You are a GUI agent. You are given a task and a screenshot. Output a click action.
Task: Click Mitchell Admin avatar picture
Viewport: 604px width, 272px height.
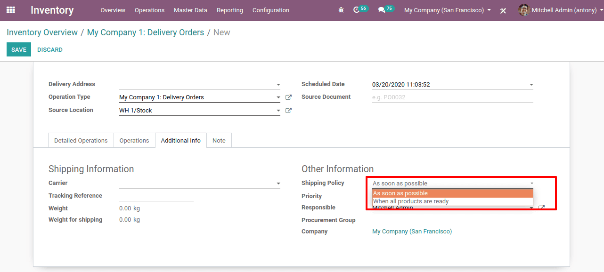point(524,10)
